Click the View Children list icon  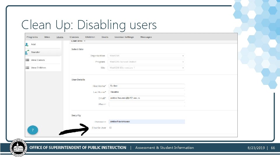click(x=27, y=68)
